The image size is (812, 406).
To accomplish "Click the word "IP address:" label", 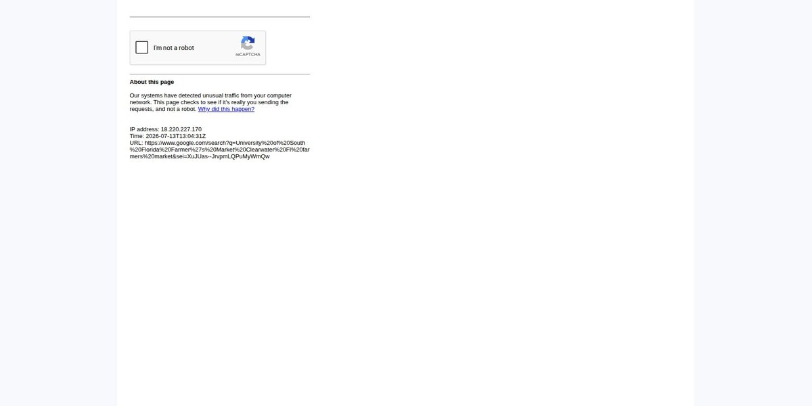I will [144, 129].
